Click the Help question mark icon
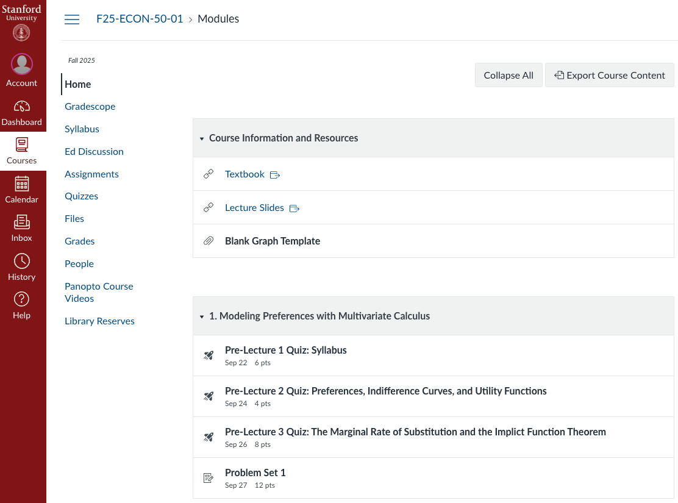The height and width of the screenshot is (503, 678). [21, 299]
